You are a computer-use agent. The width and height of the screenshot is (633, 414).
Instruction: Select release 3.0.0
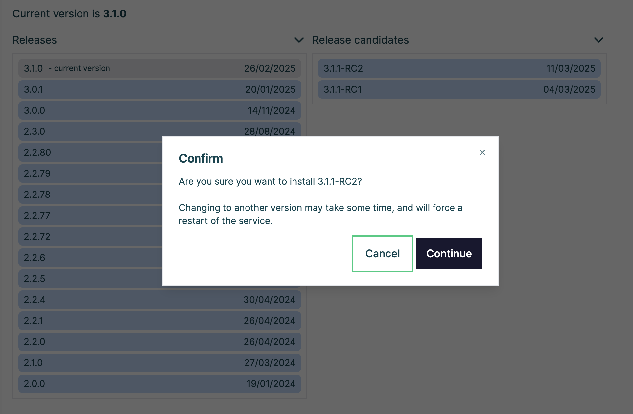pyautogui.click(x=159, y=110)
